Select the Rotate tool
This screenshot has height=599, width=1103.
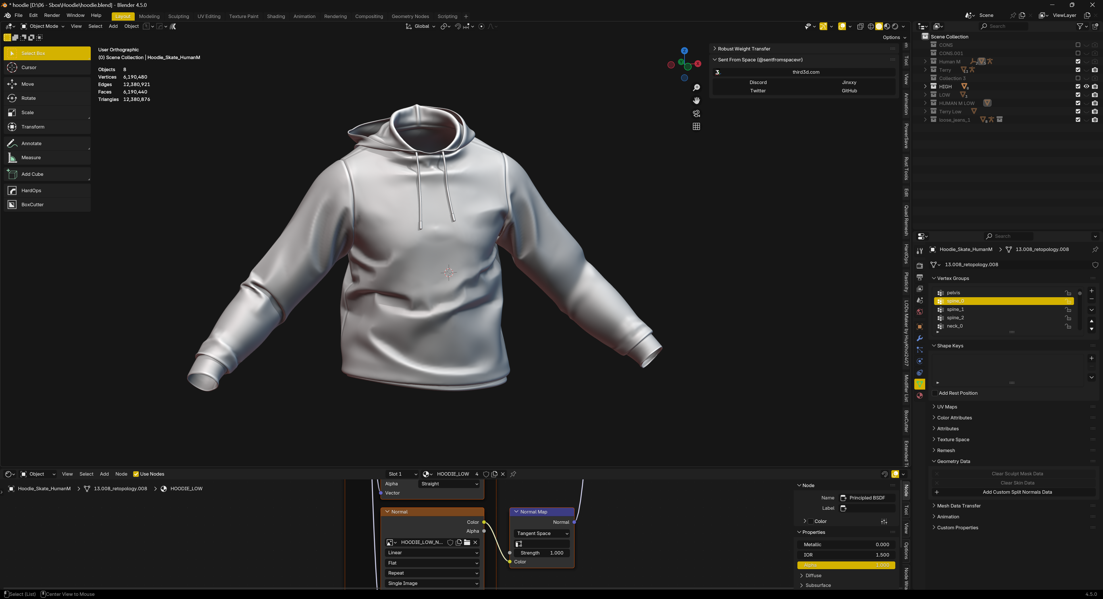(x=28, y=98)
